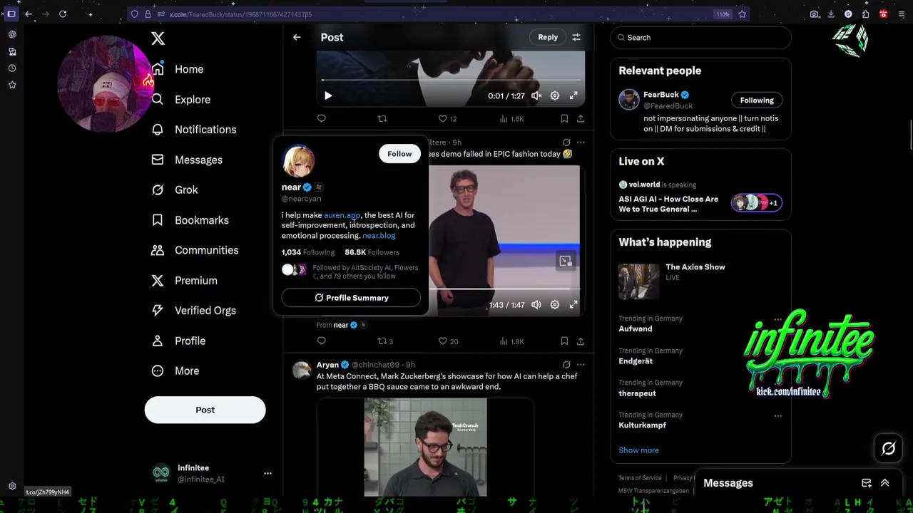Open more options on Aryan's post
913x513 pixels.
581,365
